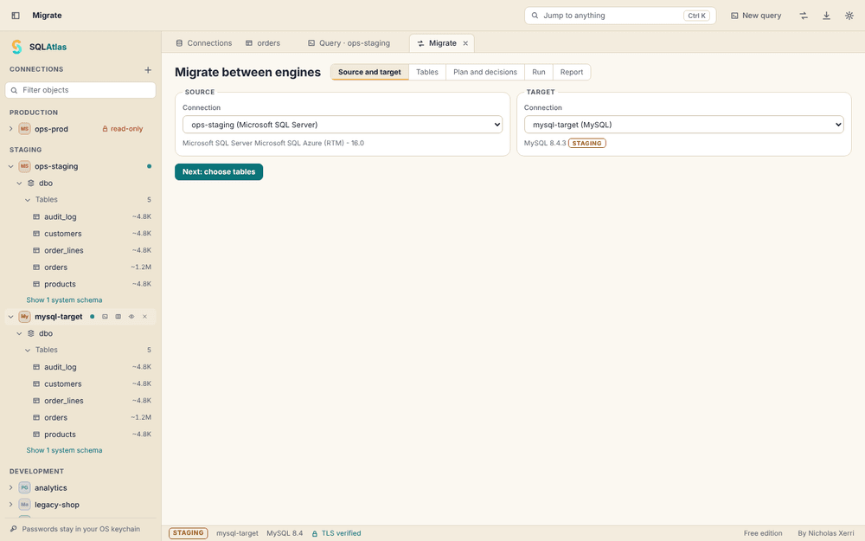This screenshot has width=865, height=541.
Task: Collapse the ops-staging connection chevron
Action: (x=10, y=166)
